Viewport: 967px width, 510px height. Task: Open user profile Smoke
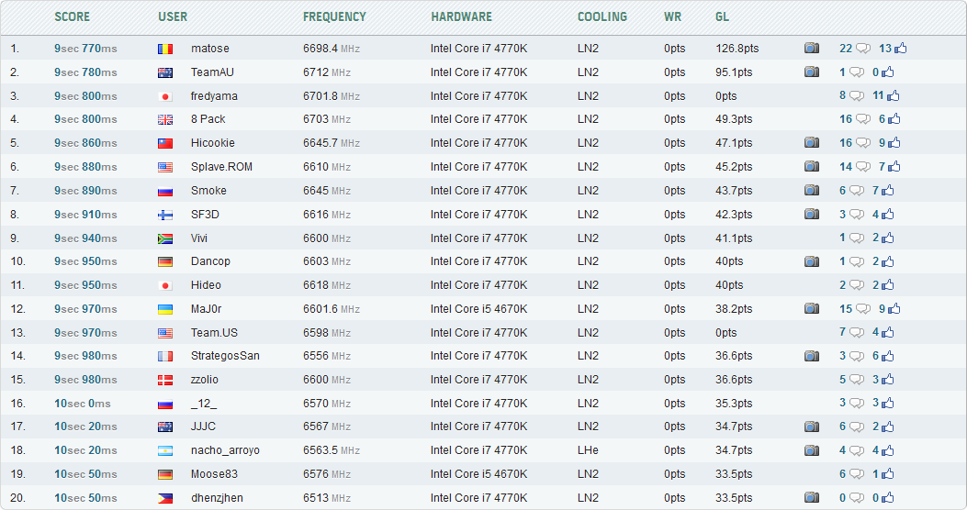click(208, 190)
